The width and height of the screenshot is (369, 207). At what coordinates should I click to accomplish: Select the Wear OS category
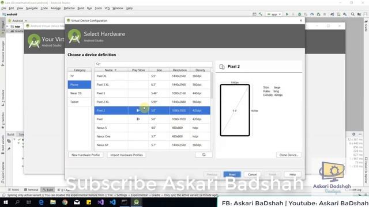[x=80, y=93]
